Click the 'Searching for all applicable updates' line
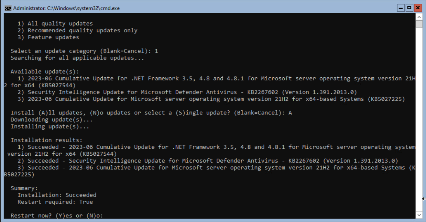 click(77, 58)
